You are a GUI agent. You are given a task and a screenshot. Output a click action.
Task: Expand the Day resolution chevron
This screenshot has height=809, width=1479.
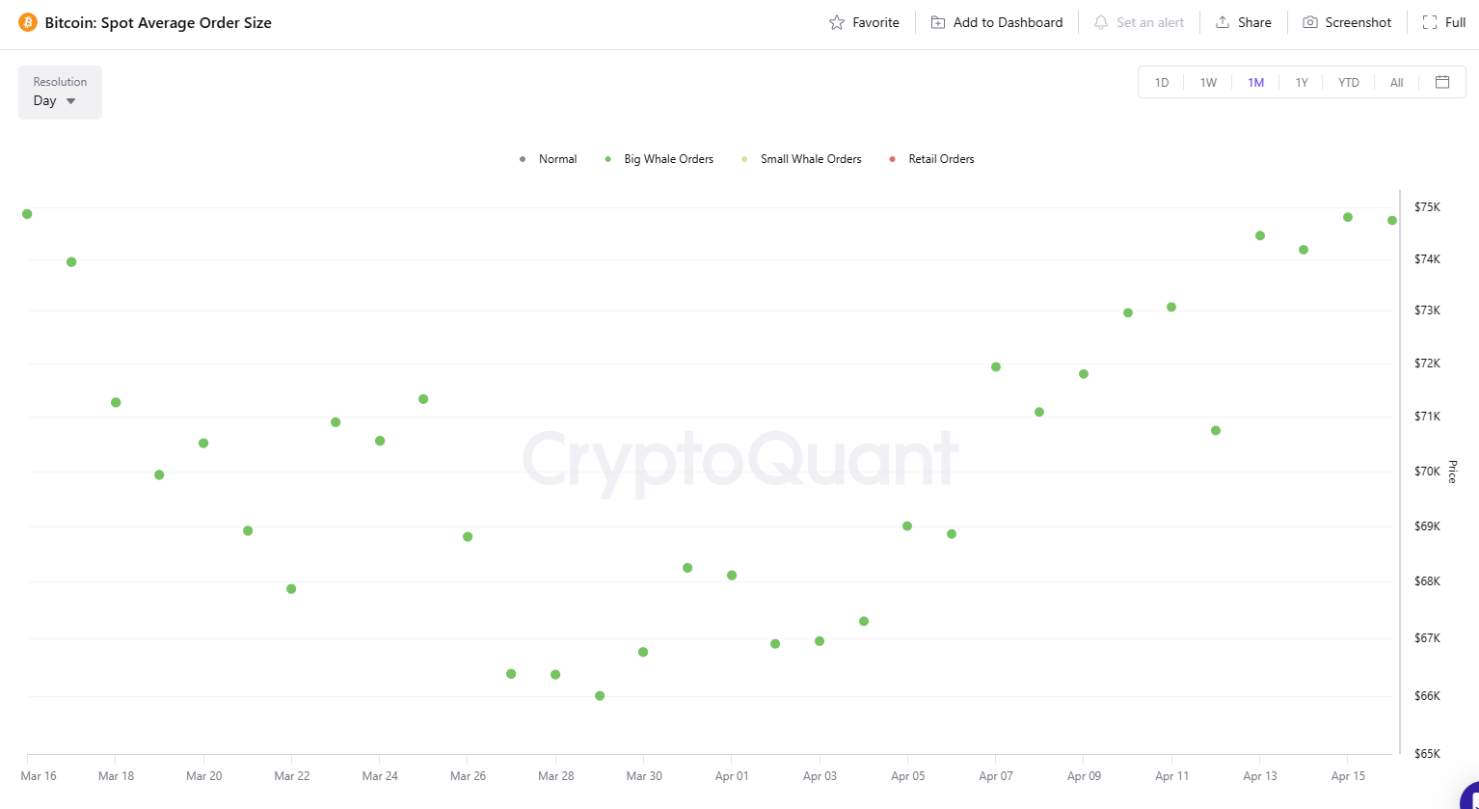pyautogui.click(x=70, y=100)
